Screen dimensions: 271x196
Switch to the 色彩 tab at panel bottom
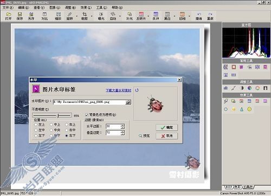coord(238,187)
